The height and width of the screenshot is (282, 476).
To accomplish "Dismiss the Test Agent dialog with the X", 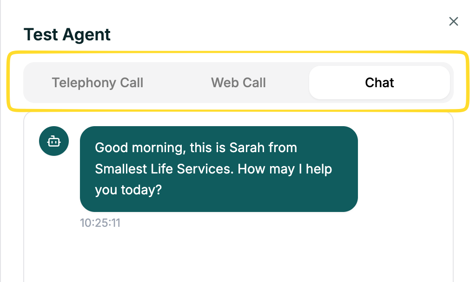I will pyautogui.click(x=453, y=21).
